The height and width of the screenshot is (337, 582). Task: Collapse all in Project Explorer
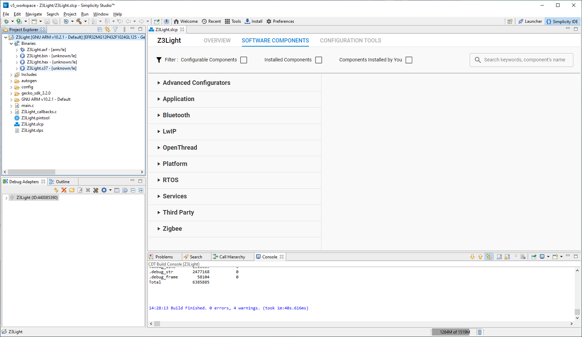coord(100,30)
